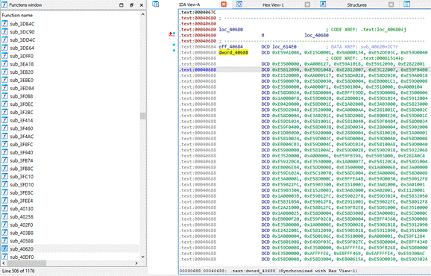Click Functions list horizontal scroll right arrow
The width and height of the screenshot is (431, 276).
[x=136, y=263]
